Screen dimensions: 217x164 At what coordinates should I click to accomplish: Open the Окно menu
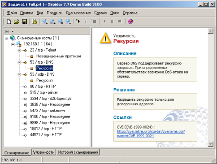(115, 13)
